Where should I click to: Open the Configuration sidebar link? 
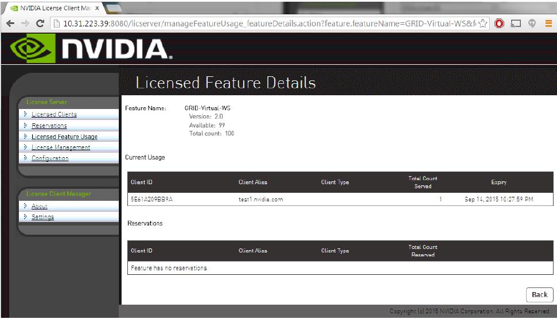tap(50, 158)
